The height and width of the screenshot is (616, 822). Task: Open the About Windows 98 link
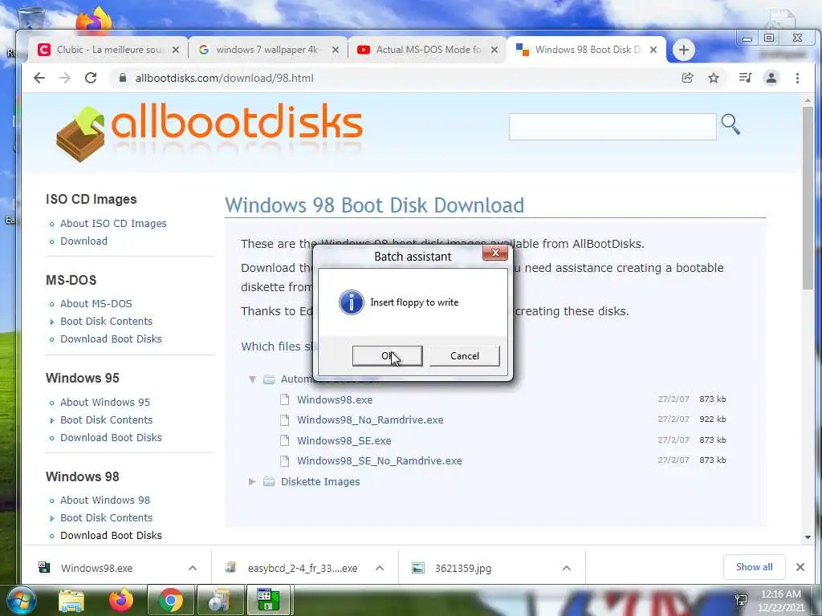coord(105,500)
